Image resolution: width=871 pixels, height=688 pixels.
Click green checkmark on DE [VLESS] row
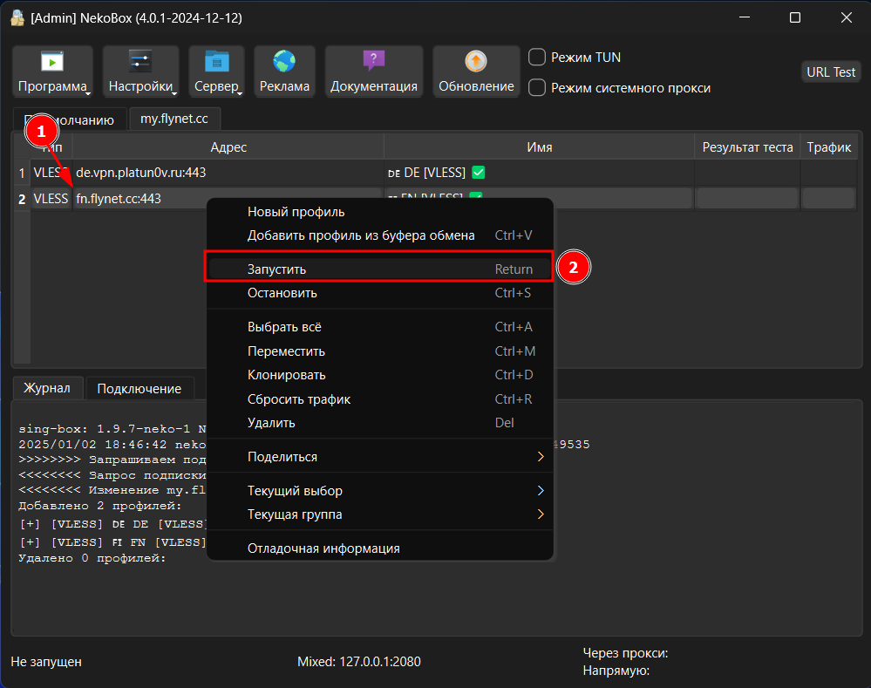478,173
